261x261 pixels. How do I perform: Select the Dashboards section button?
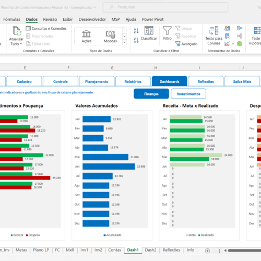170,81
